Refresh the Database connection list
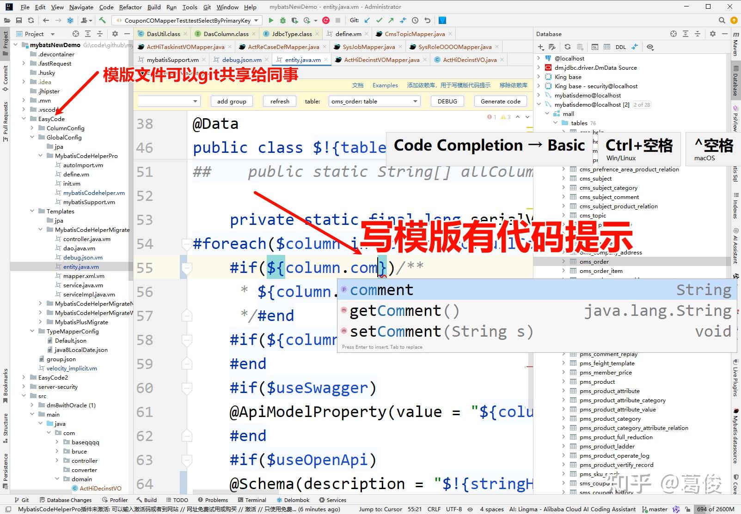741x514 pixels. (567, 47)
